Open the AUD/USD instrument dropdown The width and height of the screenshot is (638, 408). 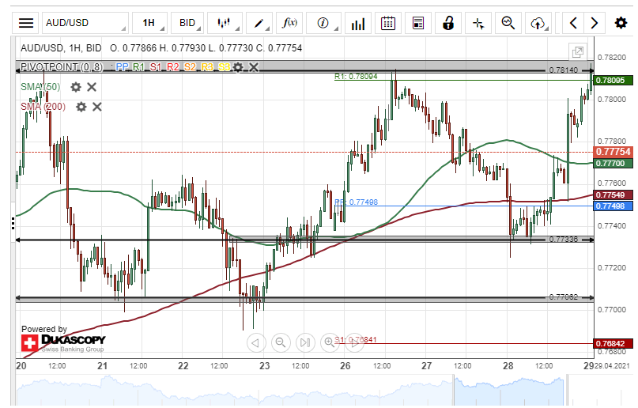point(85,23)
